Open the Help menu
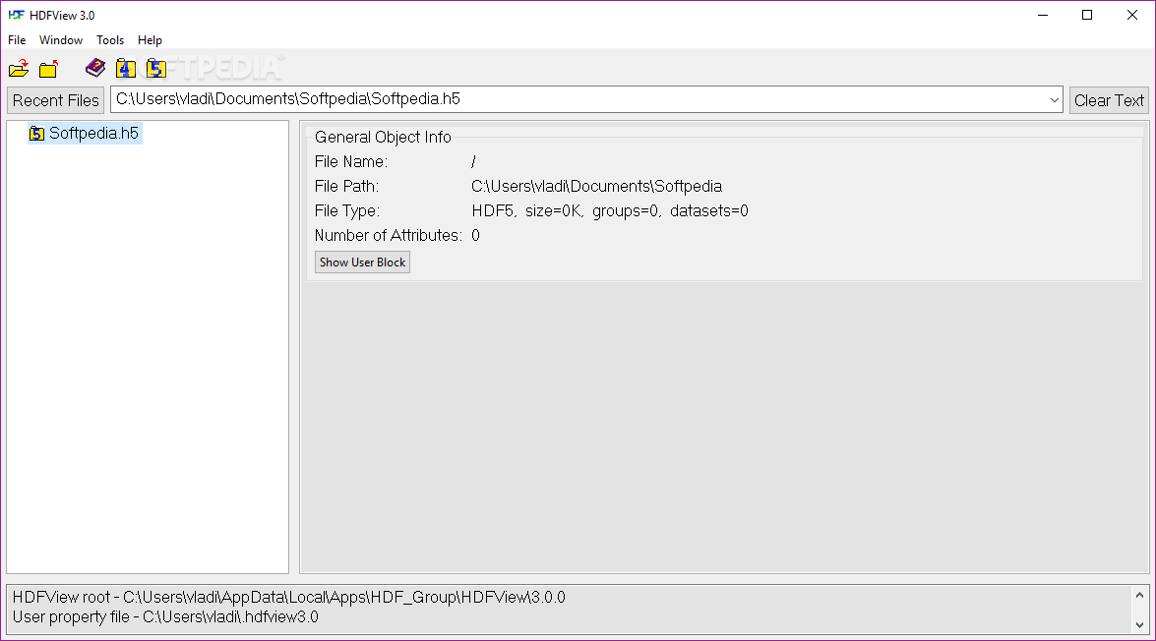The width and height of the screenshot is (1156, 641). coord(150,39)
